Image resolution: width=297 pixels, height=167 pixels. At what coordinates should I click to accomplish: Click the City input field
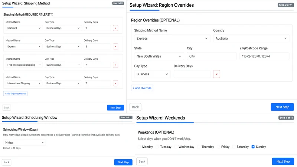coord(212,56)
